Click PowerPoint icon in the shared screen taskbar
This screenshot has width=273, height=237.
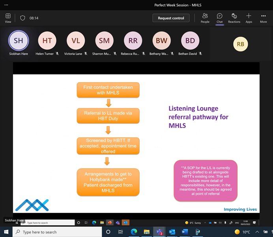tap(110, 222)
